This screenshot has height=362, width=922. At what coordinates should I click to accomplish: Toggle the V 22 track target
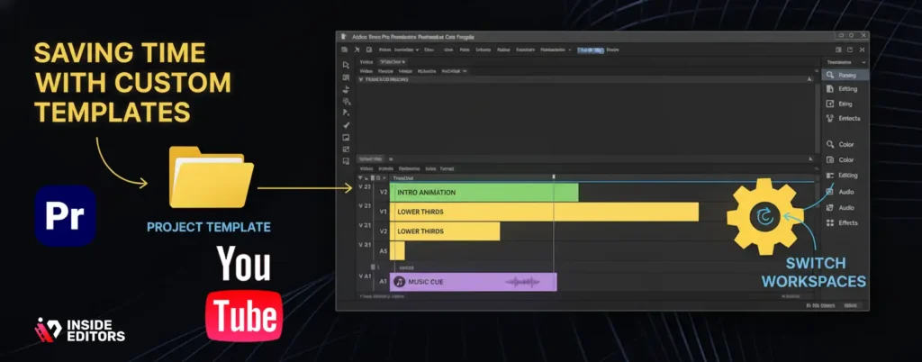point(365,187)
